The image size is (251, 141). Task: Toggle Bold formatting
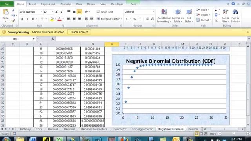coord(22,19)
